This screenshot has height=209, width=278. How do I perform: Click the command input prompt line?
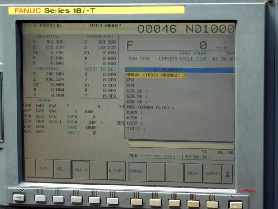179,145
